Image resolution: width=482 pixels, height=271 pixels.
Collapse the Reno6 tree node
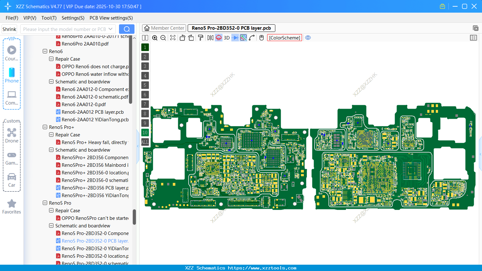pos(45,51)
